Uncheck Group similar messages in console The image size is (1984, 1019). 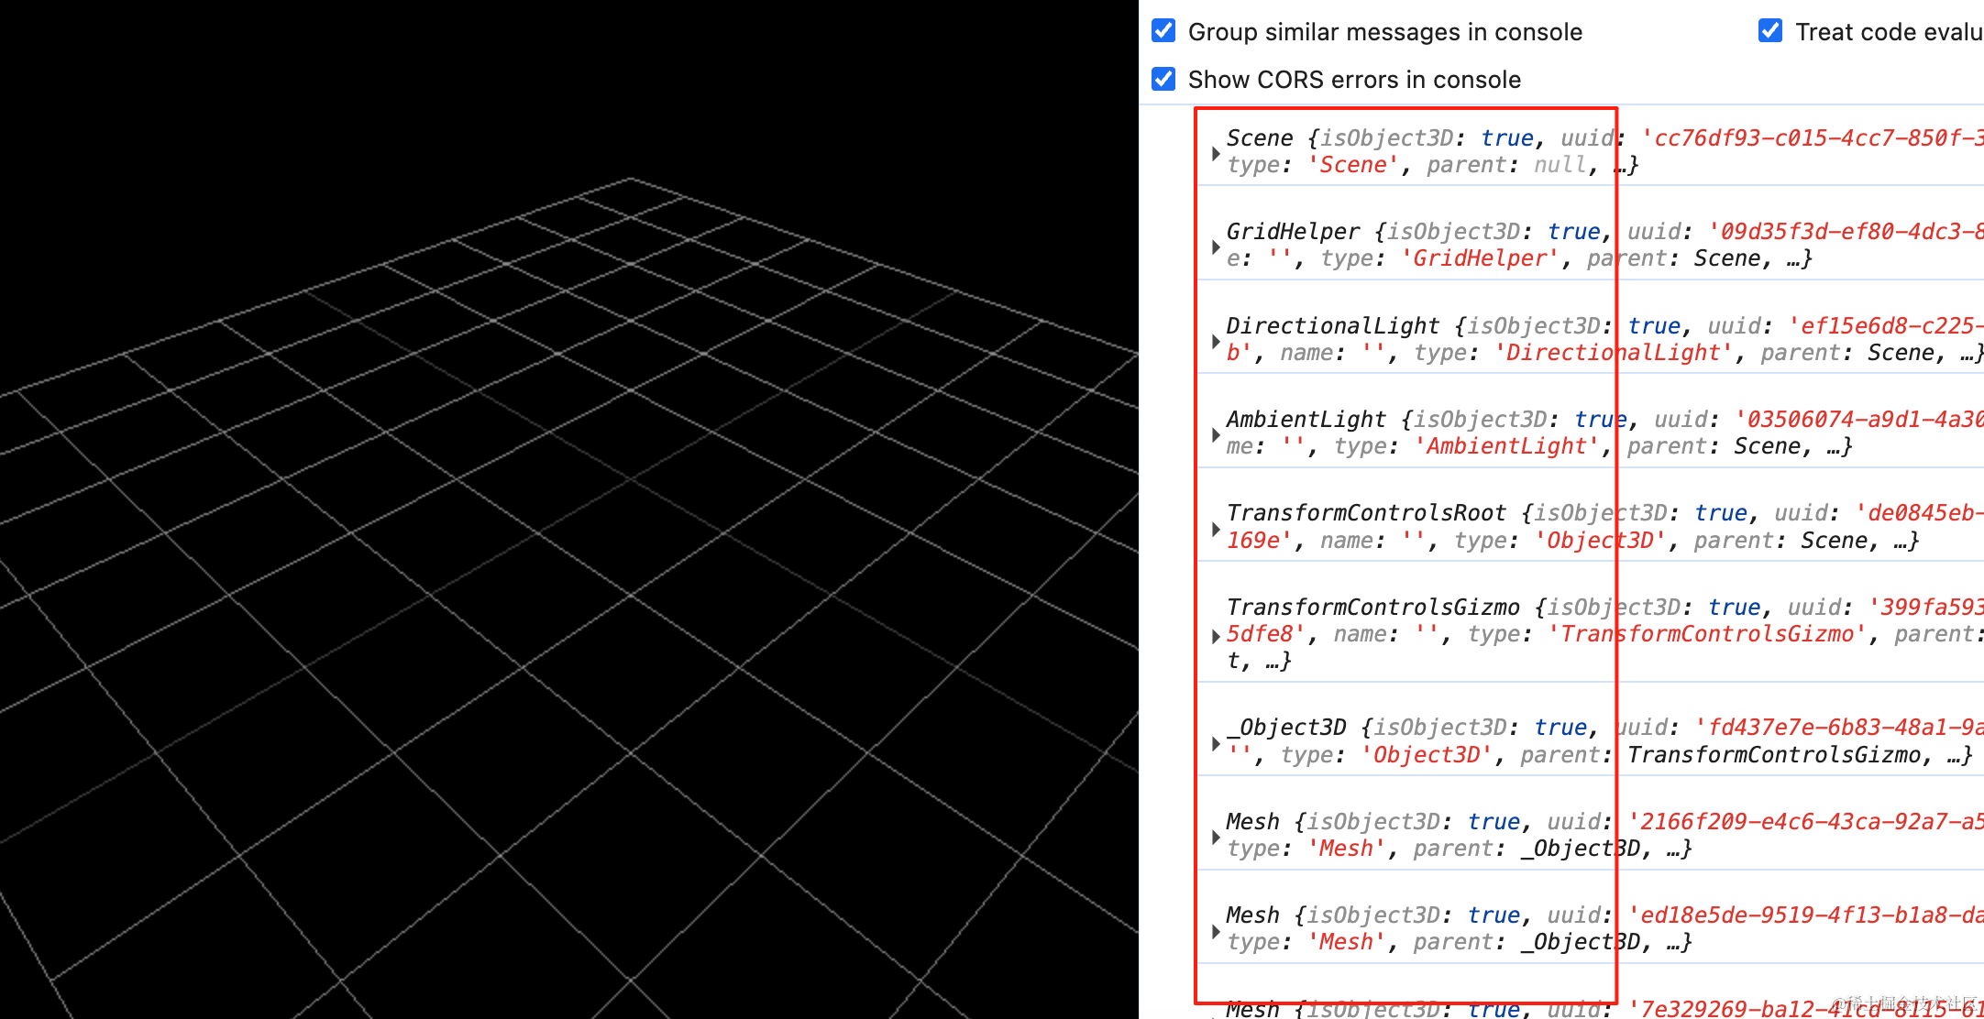tap(1163, 31)
